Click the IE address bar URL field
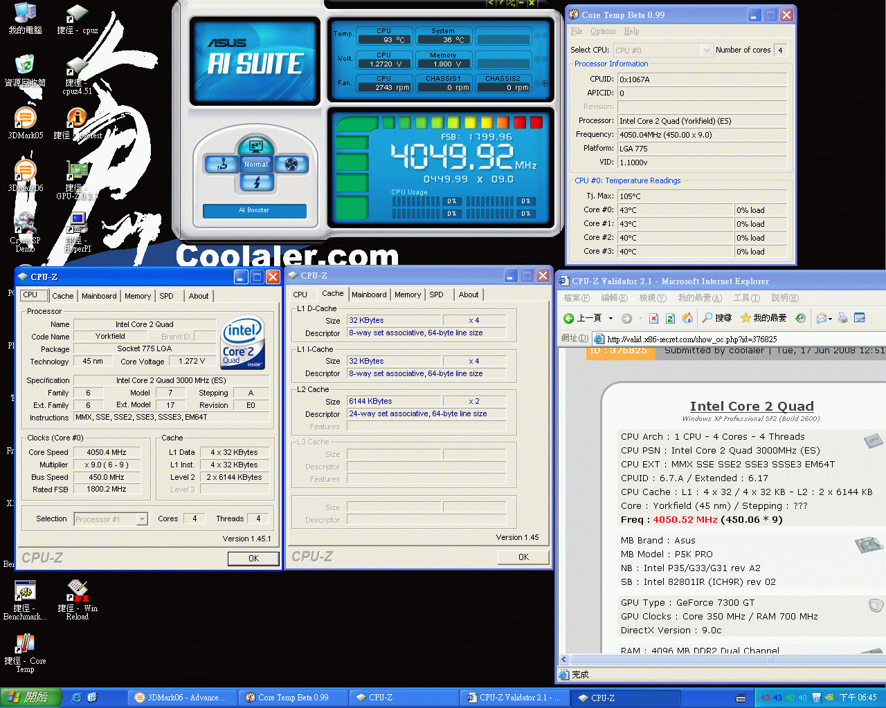The image size is (886, 708). click(x=739, y=339)
